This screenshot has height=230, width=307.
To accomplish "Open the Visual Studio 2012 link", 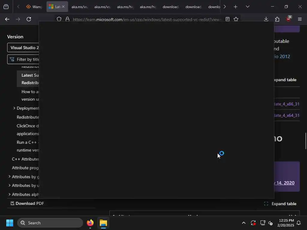I will click(282, 57).
